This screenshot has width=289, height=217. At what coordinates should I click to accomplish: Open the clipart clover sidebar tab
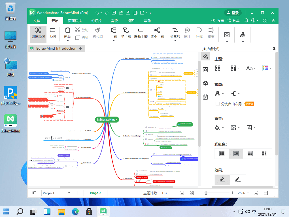tap(205, 83)
